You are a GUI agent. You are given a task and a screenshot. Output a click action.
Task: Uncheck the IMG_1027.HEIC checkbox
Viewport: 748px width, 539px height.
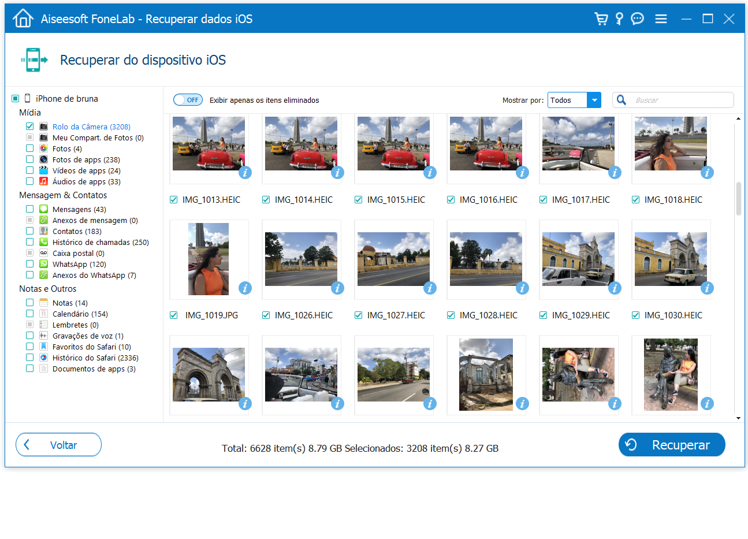[358, 315]
